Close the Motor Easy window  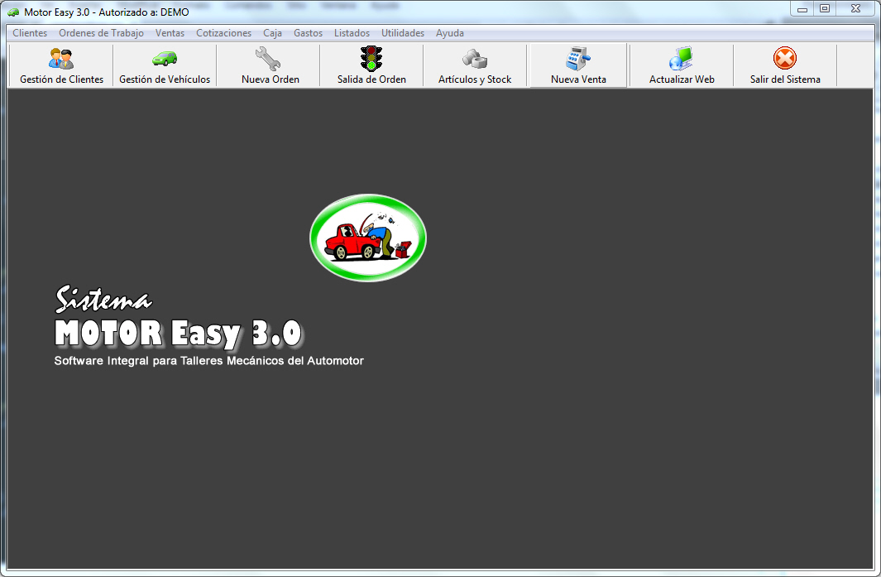[x=855, y=8]
